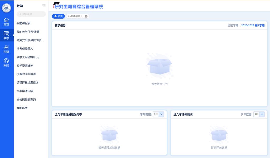Collapse the 教学 menu panel

44,6
